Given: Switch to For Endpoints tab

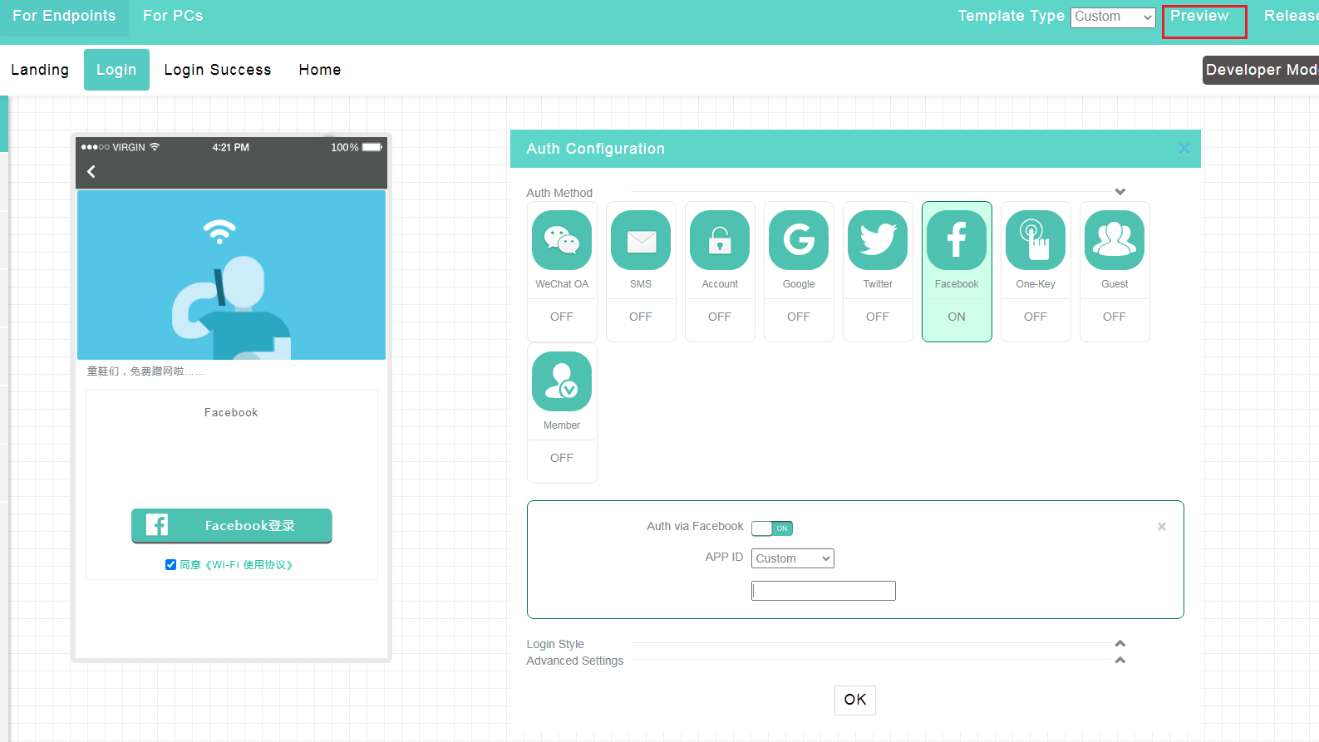Looking at the screenshot, I should tap(64, 17).
